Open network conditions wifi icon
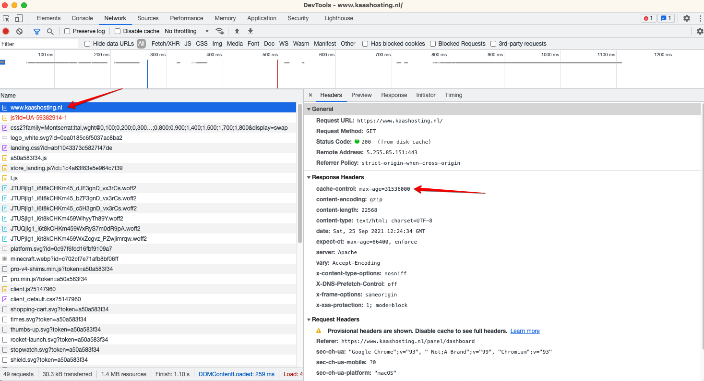 pyautogui.click(x=219, y=31)
